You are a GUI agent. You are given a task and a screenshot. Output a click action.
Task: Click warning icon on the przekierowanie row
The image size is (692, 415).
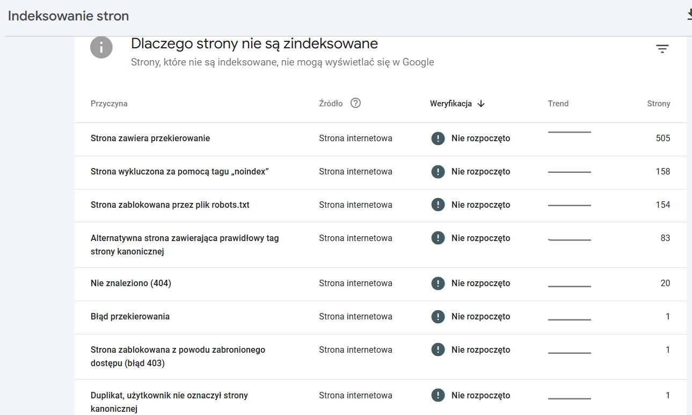click(438, 138)
